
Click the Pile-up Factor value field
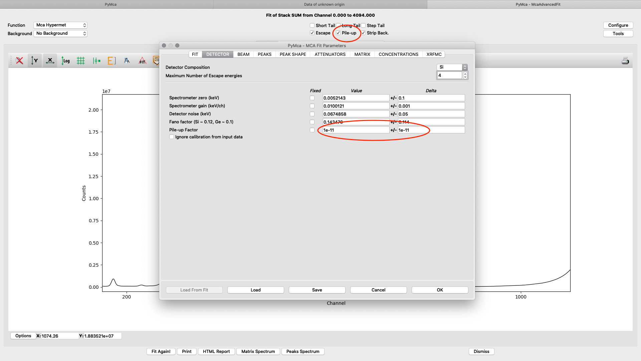[356, 130]
